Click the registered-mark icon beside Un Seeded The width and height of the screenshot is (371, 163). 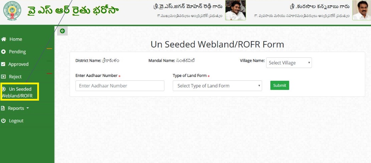pos(4,89)
